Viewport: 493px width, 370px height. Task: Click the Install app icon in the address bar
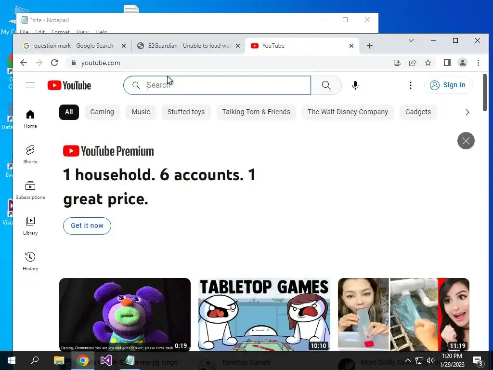tap(397, 63)
